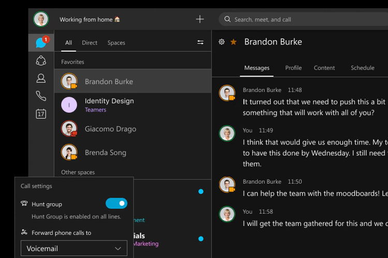Expand the Voicemail forwarding dropdown
The image size is (388, 258).
(x=74, y=249)
